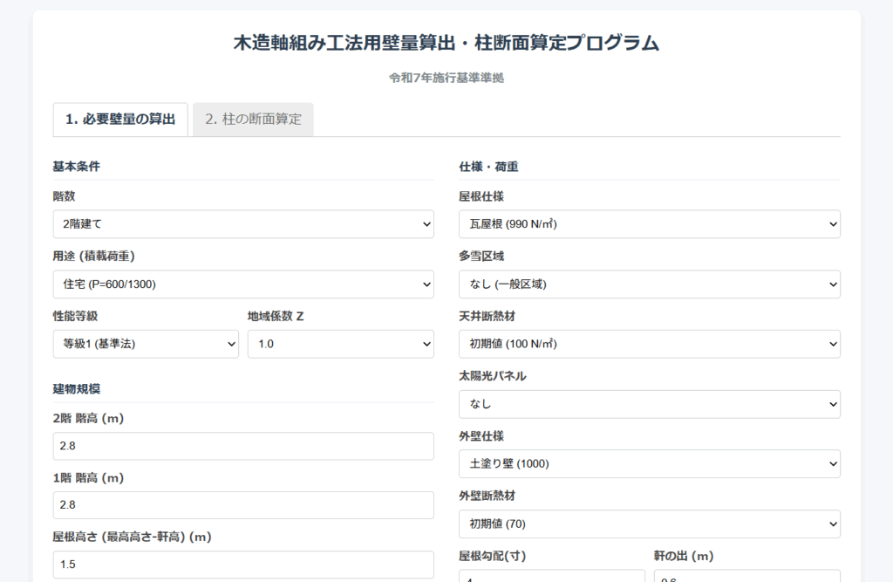893x582 pixels.
Task: Select the 必要壁量の算出 tab
Action: point(120,120)
